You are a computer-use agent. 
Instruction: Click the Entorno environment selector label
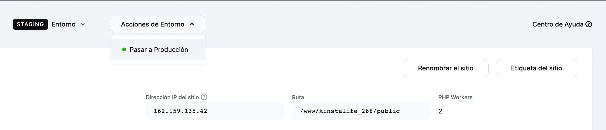point(63,25)
